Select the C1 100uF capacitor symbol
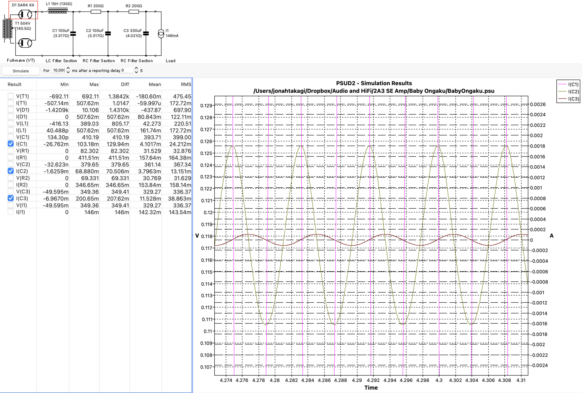Image resolution: width=582 pixels, height=393 pixels. pyautogui.click(x=73, y=34)
